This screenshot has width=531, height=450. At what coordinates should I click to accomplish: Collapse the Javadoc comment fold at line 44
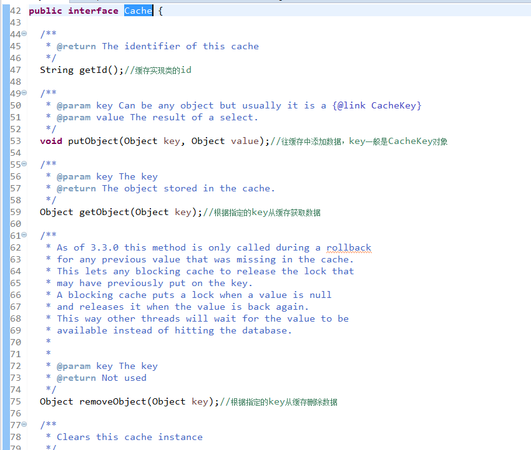point(24,34)
